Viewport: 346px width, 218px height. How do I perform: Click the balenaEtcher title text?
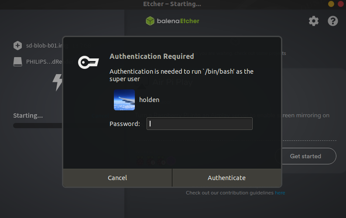[x=178, y=21]
